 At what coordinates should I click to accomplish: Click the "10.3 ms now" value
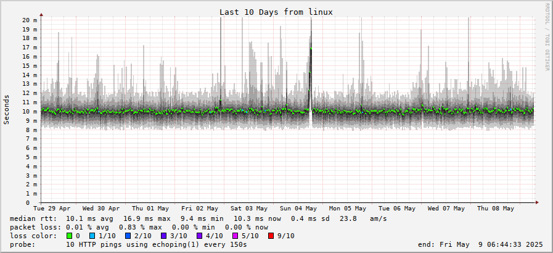point(258,219)
